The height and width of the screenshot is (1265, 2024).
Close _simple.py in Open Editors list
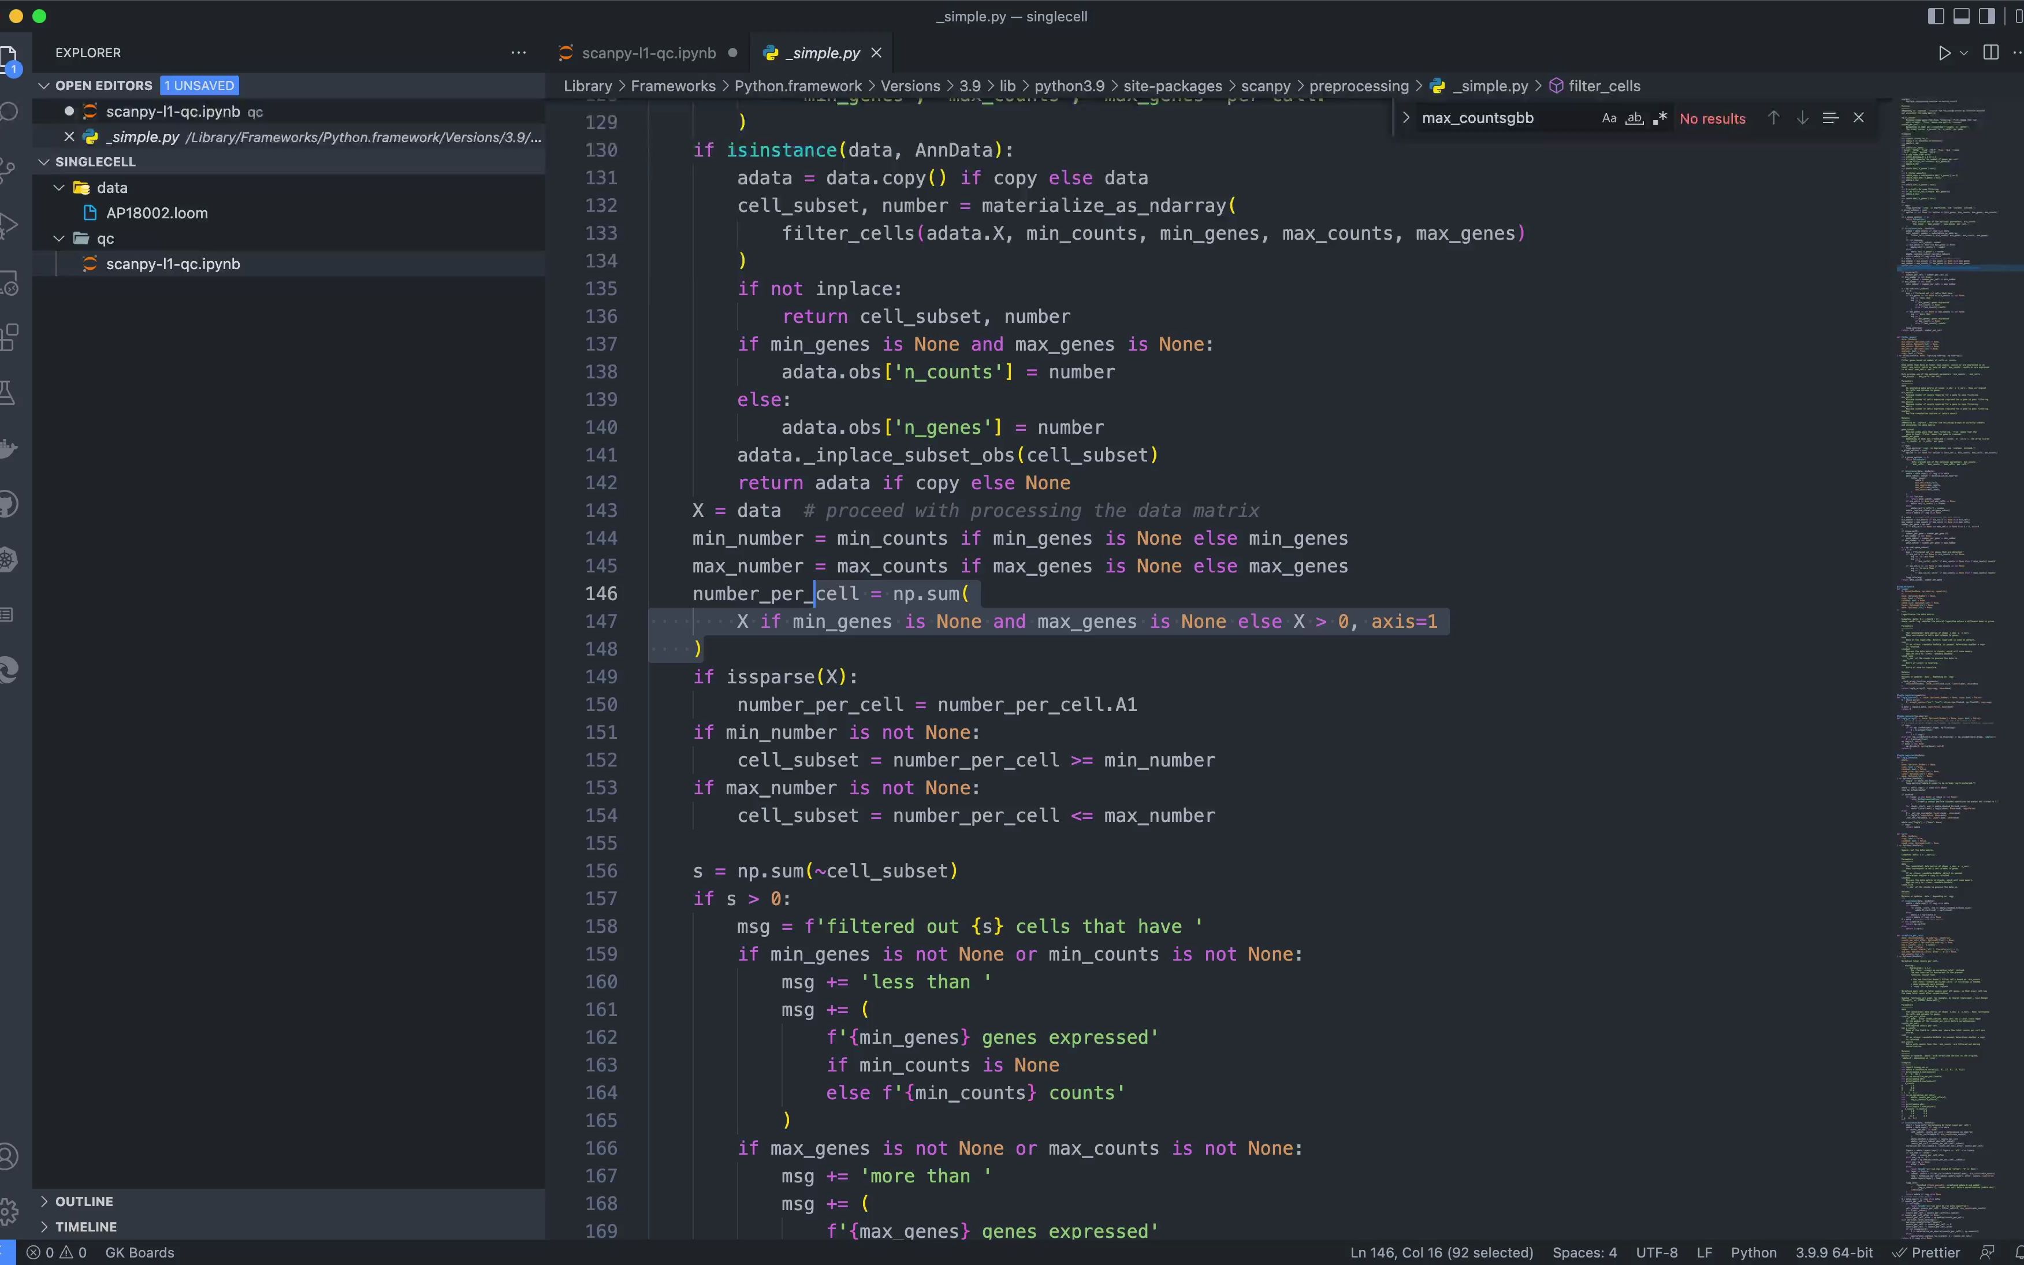click(x=69, y=136)
